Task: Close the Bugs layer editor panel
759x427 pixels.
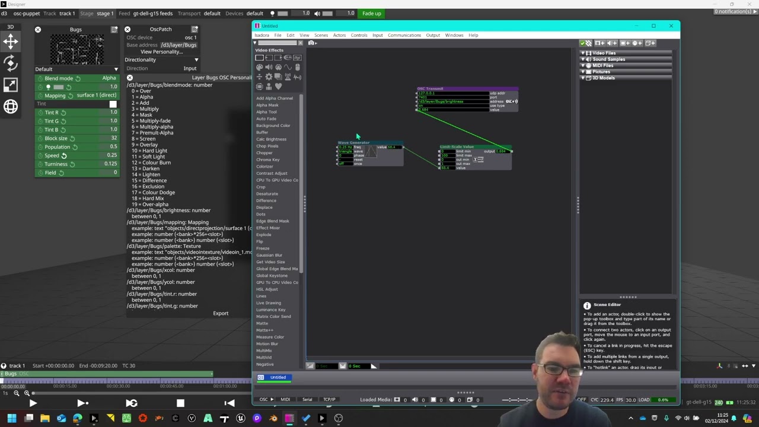Action: (38, 30)
